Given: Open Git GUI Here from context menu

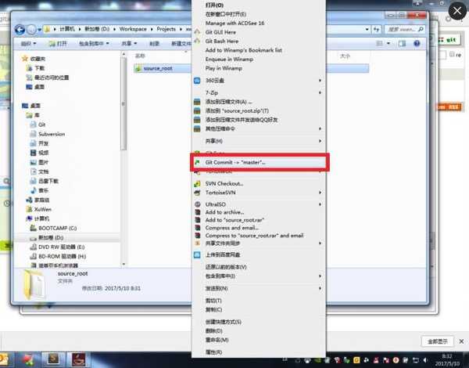Looking at the screenshot, I should click(x=220, y=32).
